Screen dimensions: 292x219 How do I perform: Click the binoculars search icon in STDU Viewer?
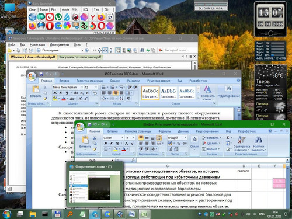142,50
